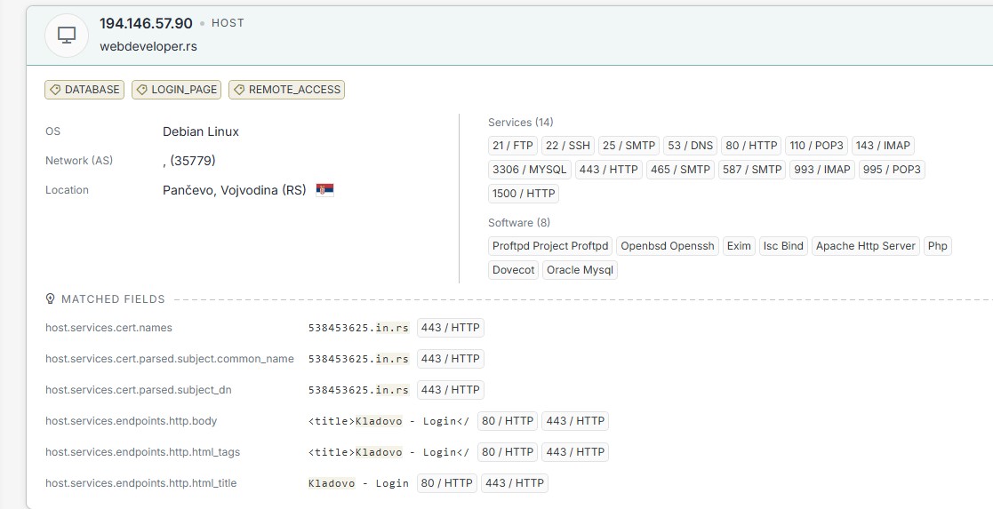The height and width of the screenshot is (509, 993).
Task: Select the Dovecot software chip
Action: (514, 270)
